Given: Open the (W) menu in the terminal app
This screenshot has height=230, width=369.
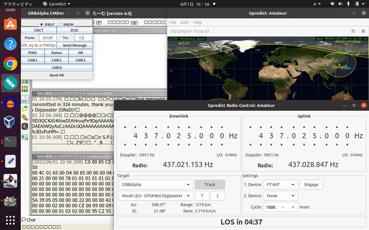Looking at the screenshot, I should [123, 22].
